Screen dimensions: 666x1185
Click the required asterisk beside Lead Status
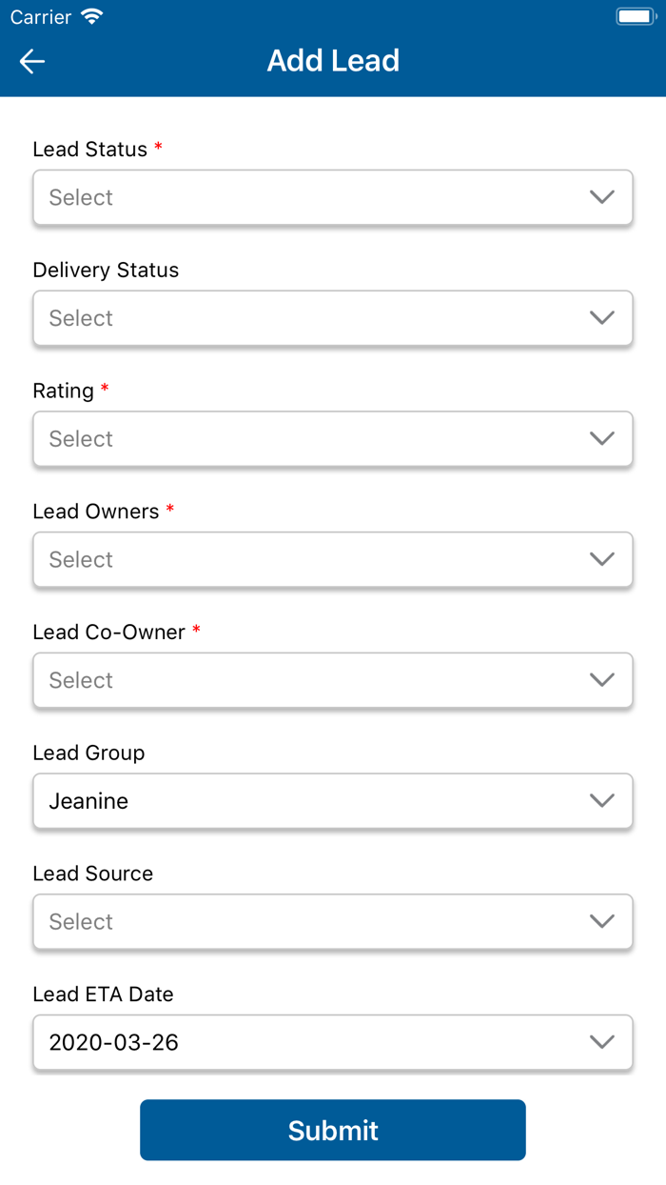click(158, 148)
